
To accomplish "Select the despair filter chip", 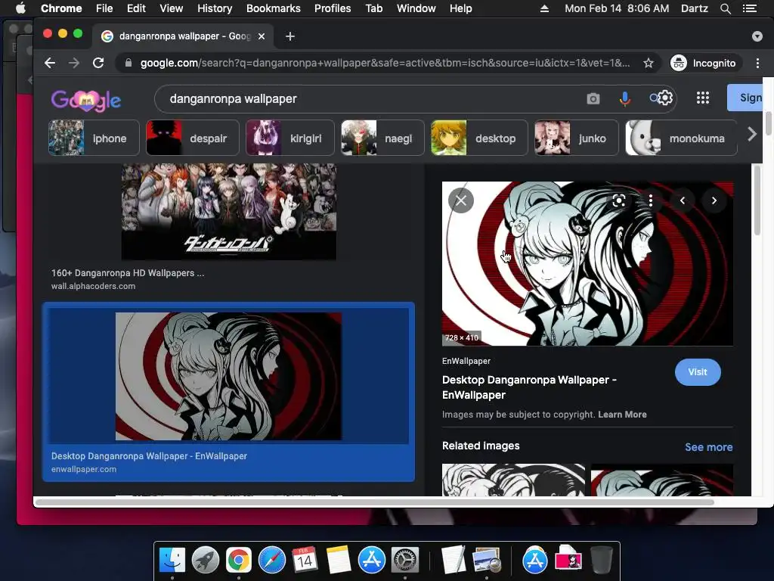I will click(193, 138).
